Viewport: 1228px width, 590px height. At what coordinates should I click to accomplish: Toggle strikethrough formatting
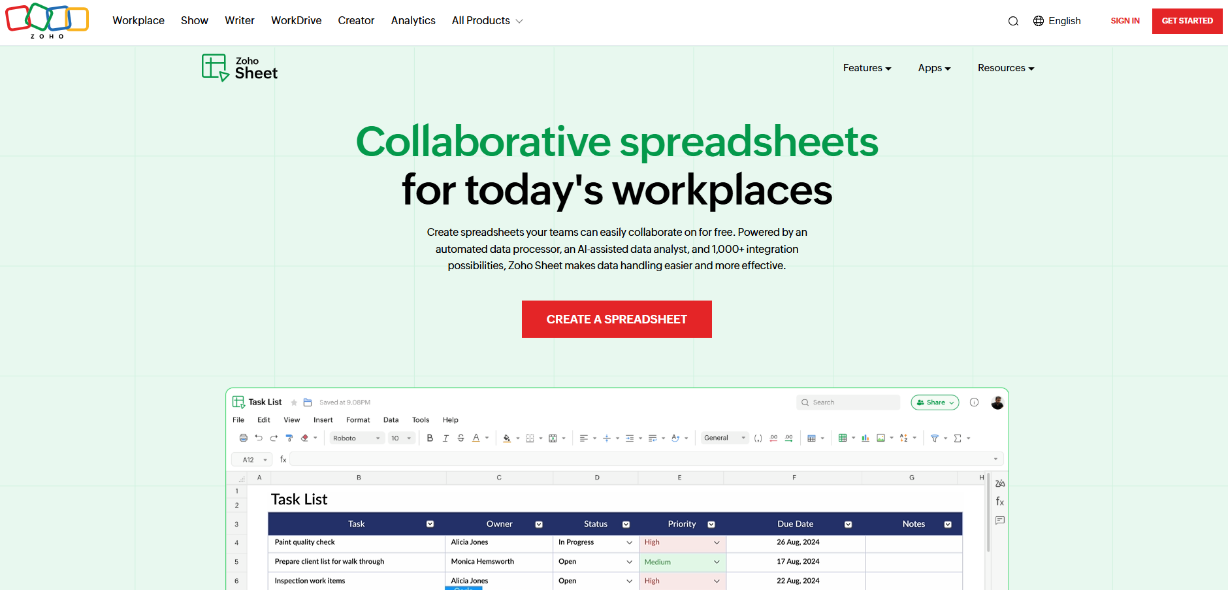click(x=460, y=438)
